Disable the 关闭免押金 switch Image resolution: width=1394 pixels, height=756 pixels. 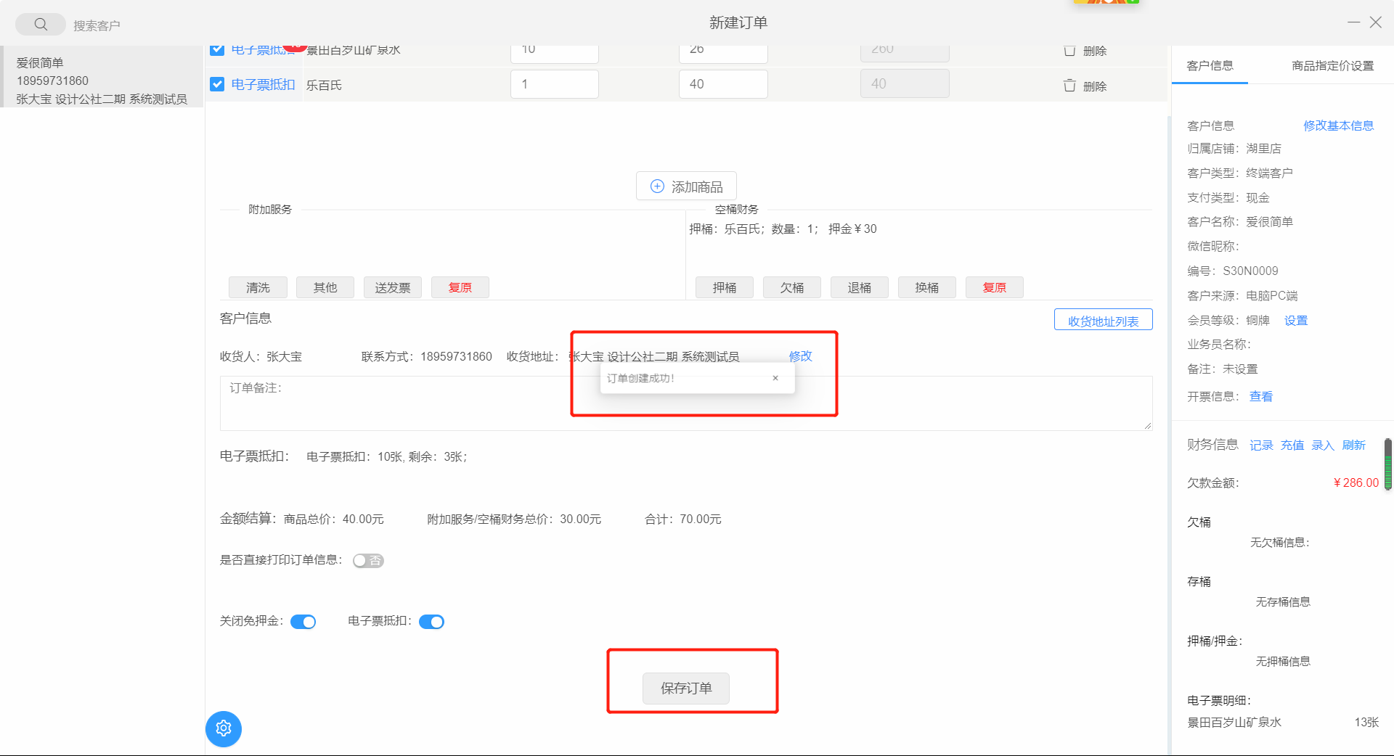303,622
